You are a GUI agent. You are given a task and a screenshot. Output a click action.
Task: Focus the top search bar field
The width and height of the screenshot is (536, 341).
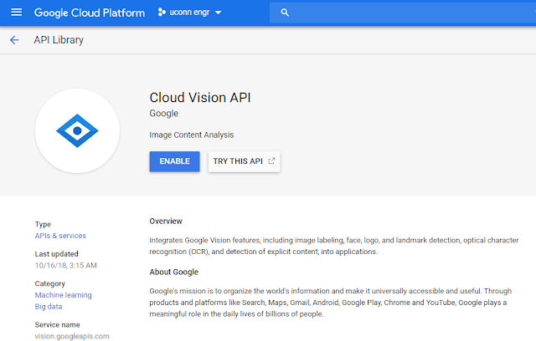[403, 13]
